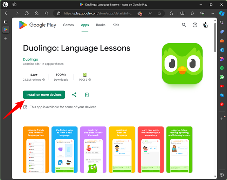Screen dimensions: 227x180
Task: Show info about PEGI 3 rating
Action: pyautogui.click(x=90, y=80)
